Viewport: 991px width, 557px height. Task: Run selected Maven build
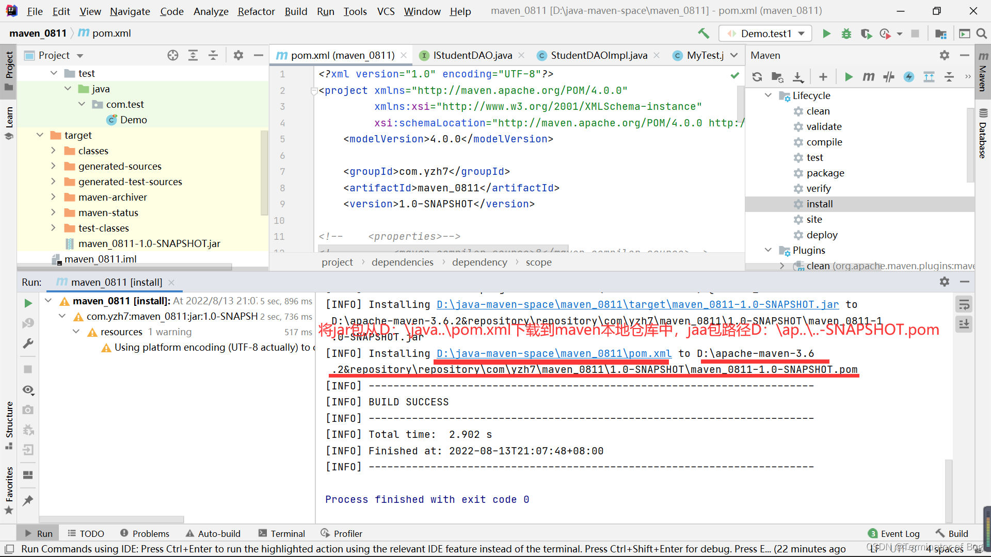[849, 77]
